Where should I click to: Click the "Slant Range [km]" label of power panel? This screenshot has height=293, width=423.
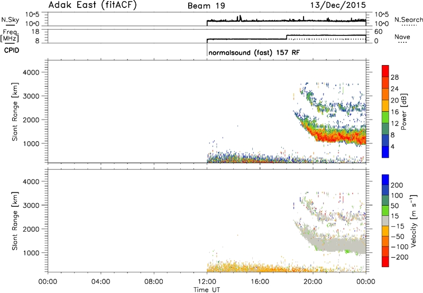(15, 112)
